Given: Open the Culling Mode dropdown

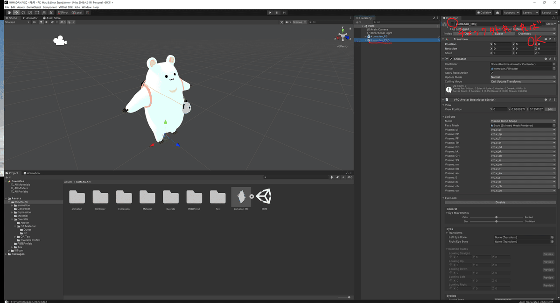Looking at the screenshot, I should [523, 81].
